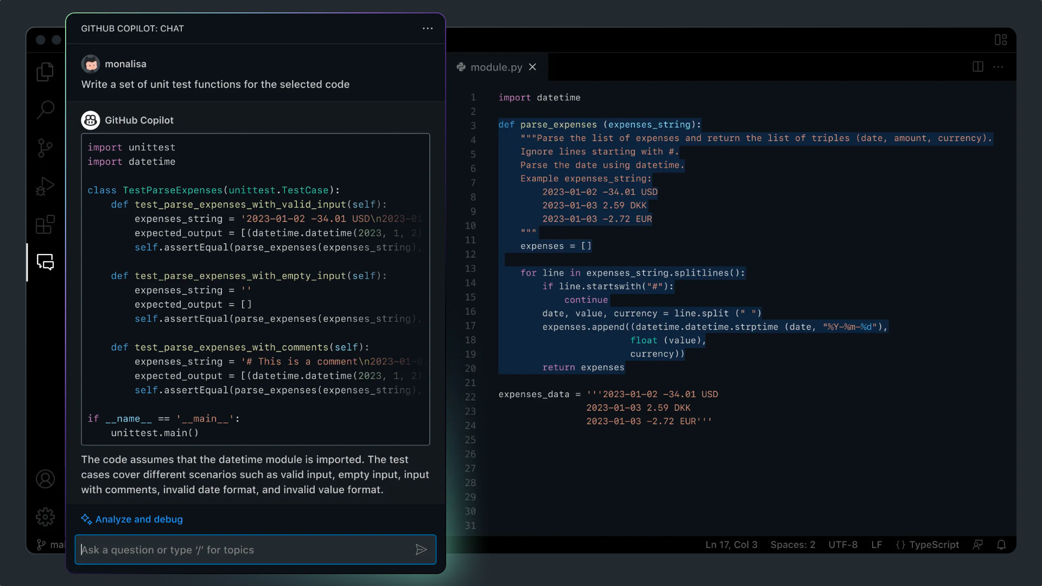Image resolution: width=1042 pixels, height=586 pixels.
Task: Open the Accounts menu icon
Action: pyautogui.click(x=45, y=479)
